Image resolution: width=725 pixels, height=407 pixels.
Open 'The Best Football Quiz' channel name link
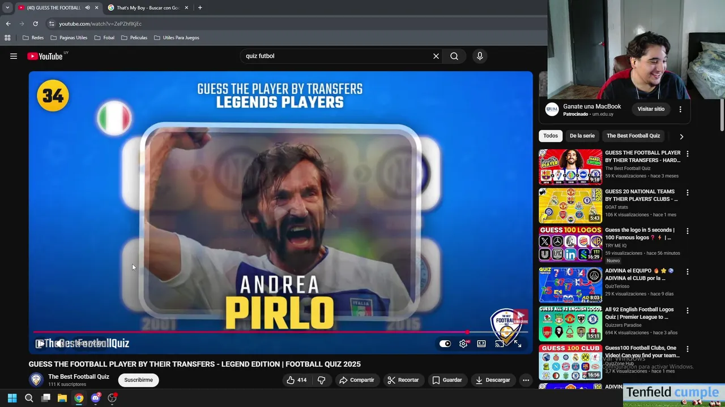coord(79,376)
